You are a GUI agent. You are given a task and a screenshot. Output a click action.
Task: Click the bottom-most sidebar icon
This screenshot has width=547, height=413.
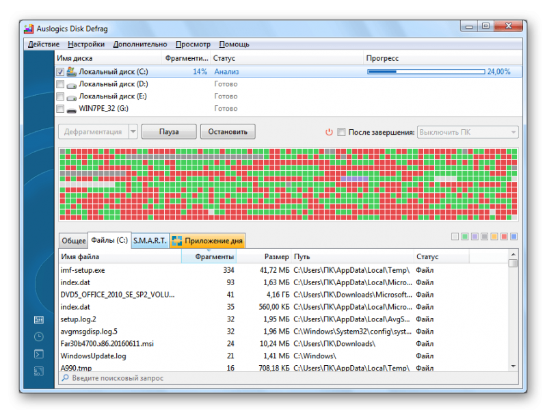(x=39, y=371)
